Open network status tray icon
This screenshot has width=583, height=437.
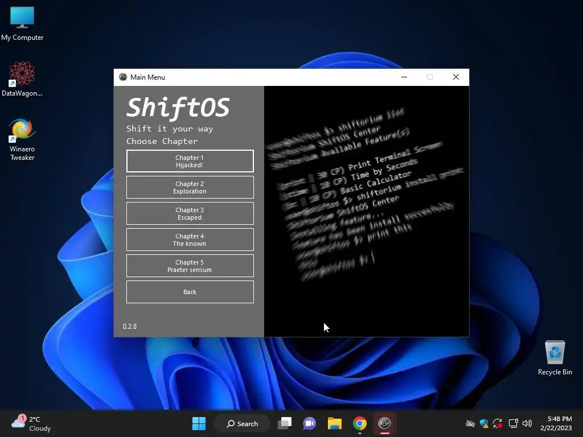click(514, 423)
